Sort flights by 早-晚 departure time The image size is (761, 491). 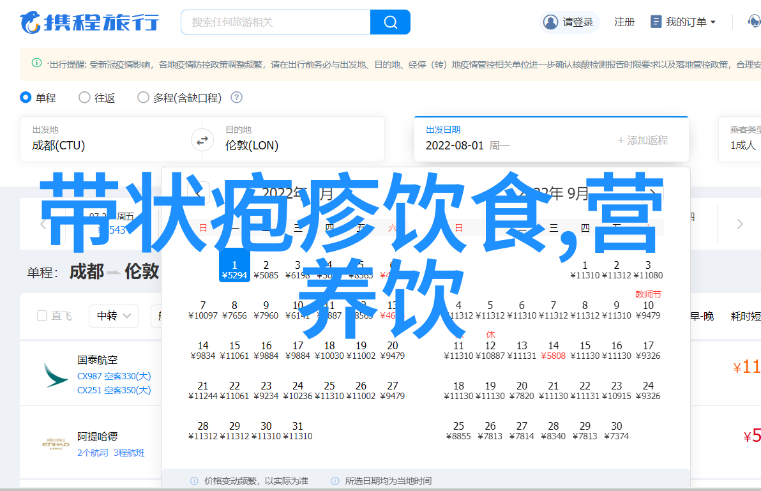point(701,316)
